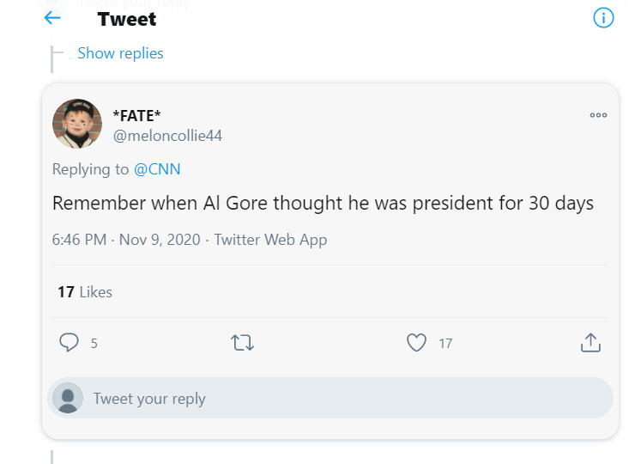Click the *FATE* display name

pos(137,115)
